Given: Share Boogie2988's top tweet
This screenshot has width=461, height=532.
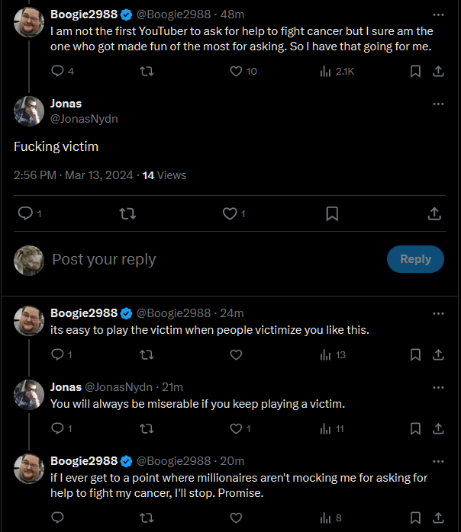Looking at the screenshot, I should click(438, 71).
